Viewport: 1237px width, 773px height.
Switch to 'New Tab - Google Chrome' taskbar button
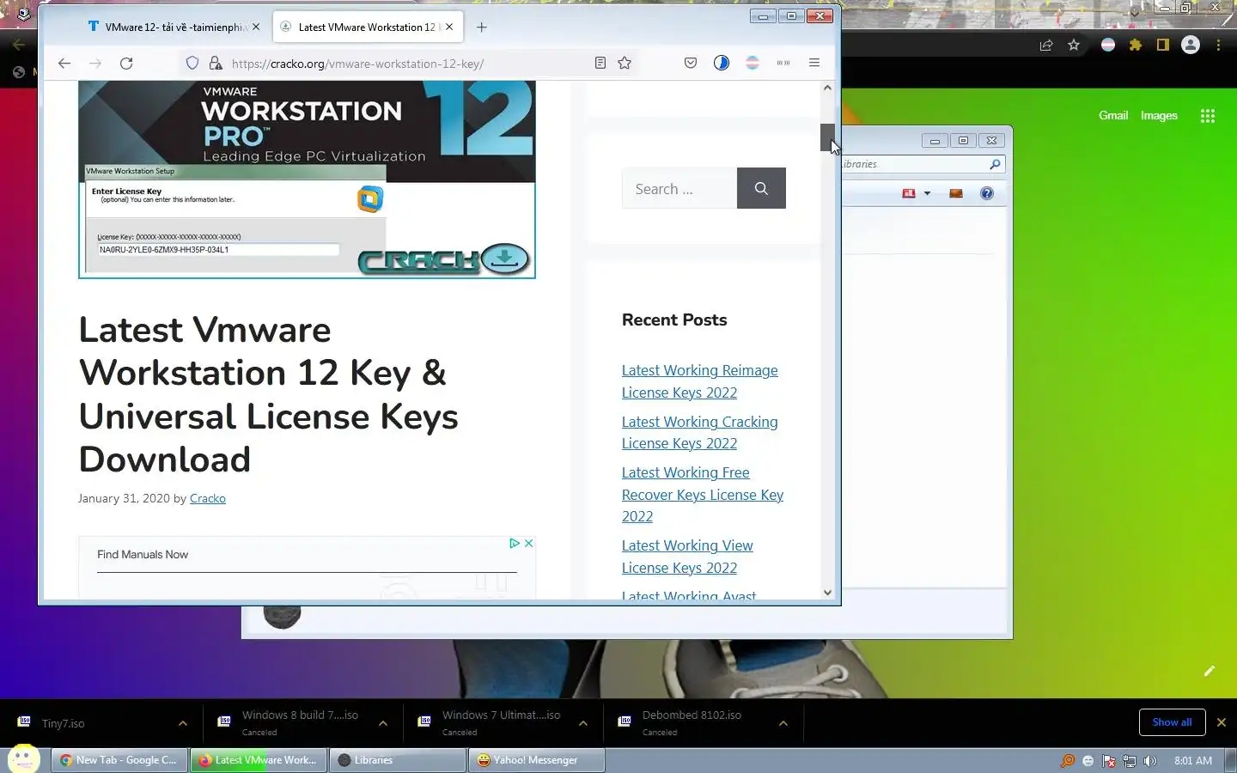point(119,760)
